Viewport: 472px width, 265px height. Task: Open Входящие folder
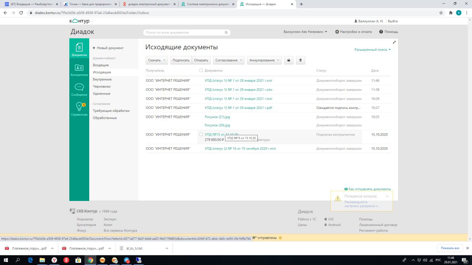pos(101,65)
